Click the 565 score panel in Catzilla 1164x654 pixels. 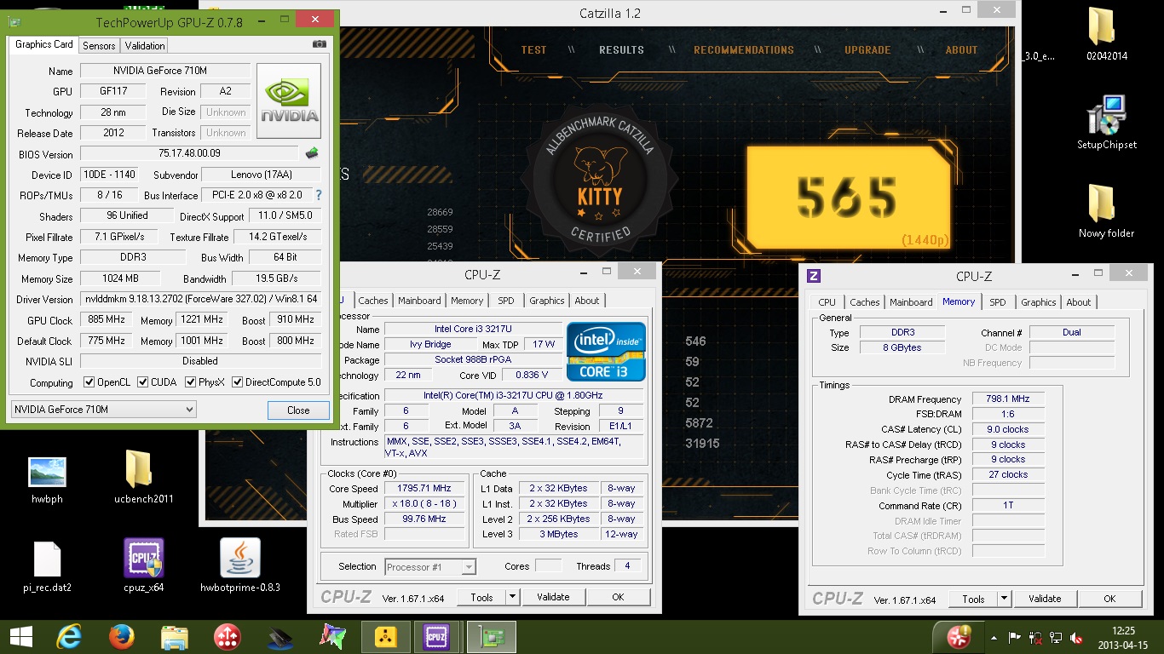[848, 197]
